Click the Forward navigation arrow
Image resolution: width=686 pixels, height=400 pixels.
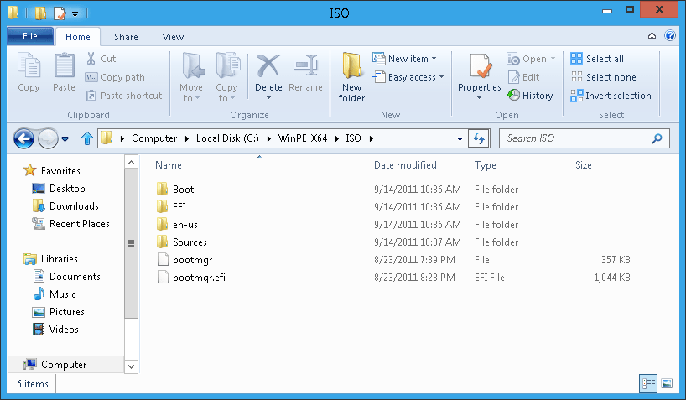click(x=48, y=139)
